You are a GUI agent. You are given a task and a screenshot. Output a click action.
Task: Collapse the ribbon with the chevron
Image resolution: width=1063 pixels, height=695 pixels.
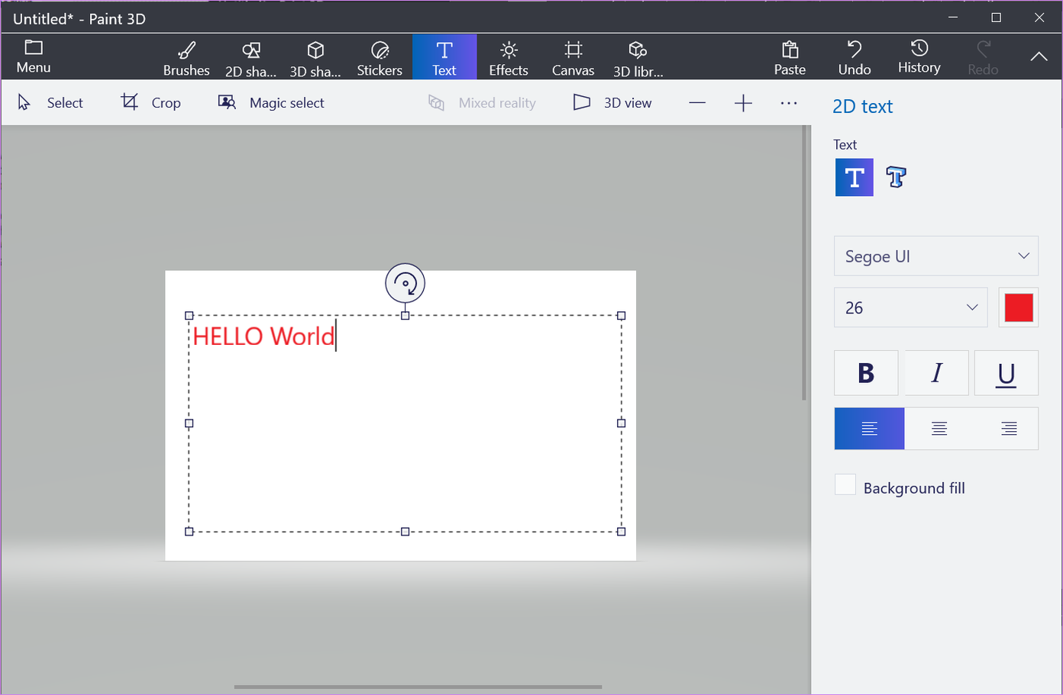click(1038, 56)
